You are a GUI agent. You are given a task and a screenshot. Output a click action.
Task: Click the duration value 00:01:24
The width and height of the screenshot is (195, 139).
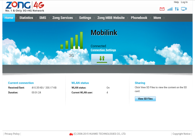click(x=36, y=92)
